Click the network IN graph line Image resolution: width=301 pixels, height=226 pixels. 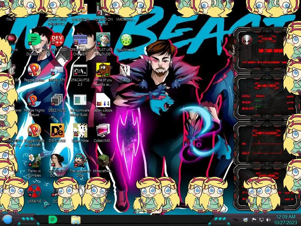[267, 143]
